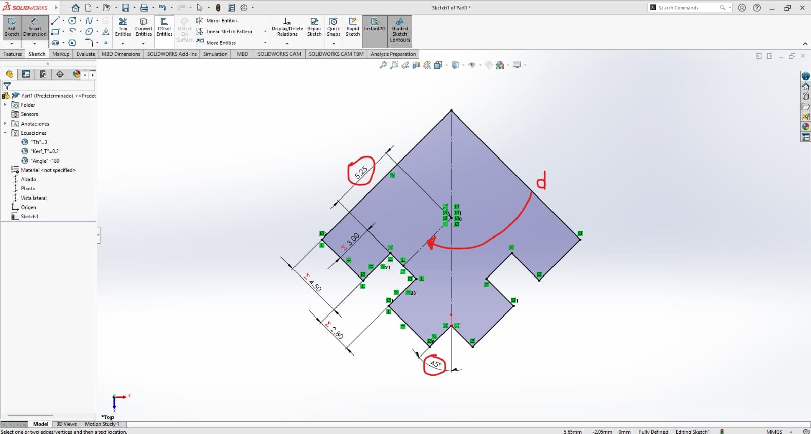The width and height of the screenshot is (811, 434).
Task: Click the Repair Sketch tool
Action: [314, 27]
